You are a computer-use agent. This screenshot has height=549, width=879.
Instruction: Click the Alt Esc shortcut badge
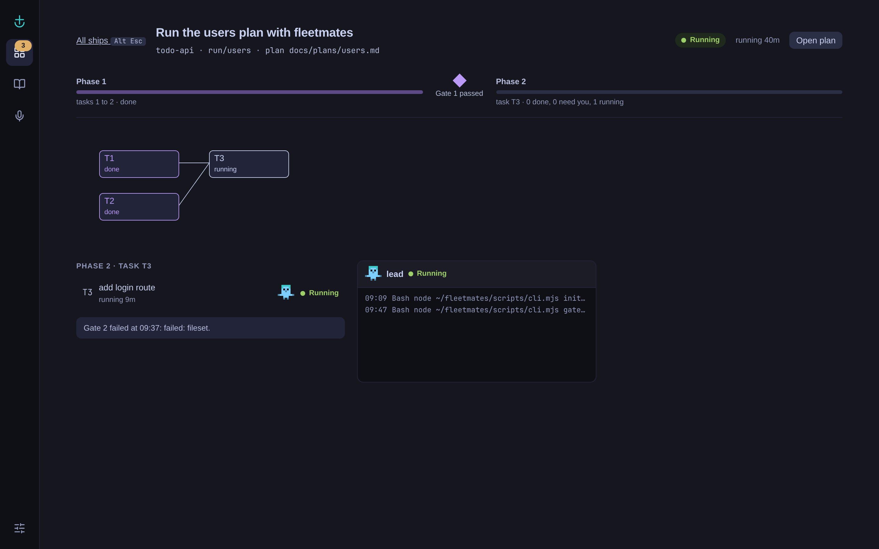coord(128,41)
